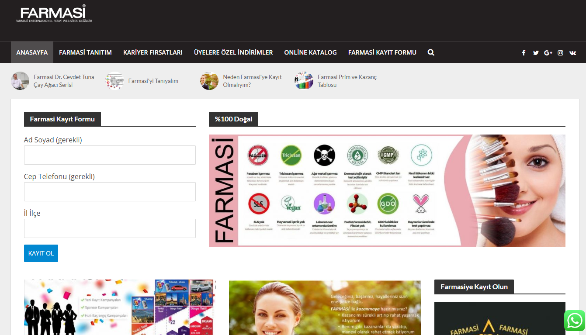The image size is (586, 335).
Task: Click the Neden Farmasi'ye Kayıt Olmalıyım round thumbnail
Action: click(209, 81)
